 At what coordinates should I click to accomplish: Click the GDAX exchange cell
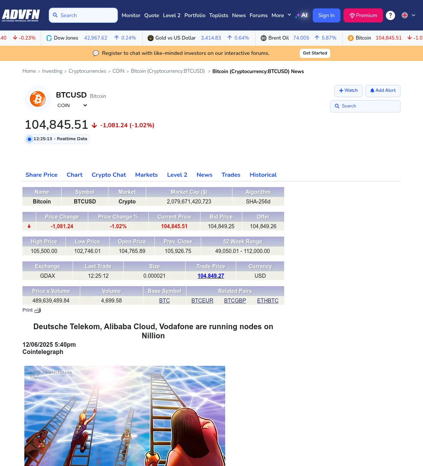tap(48, 276)
